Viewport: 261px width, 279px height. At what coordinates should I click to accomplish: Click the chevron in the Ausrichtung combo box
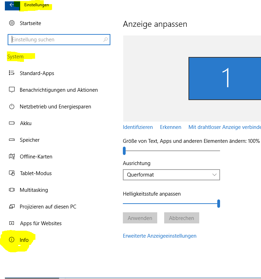tap(214, 175)
